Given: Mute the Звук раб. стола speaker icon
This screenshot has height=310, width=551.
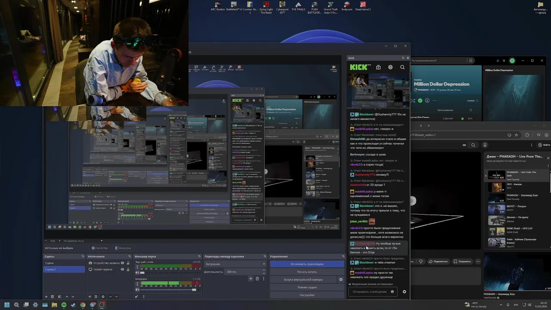Looking at the screenshot, I should 137,273.
